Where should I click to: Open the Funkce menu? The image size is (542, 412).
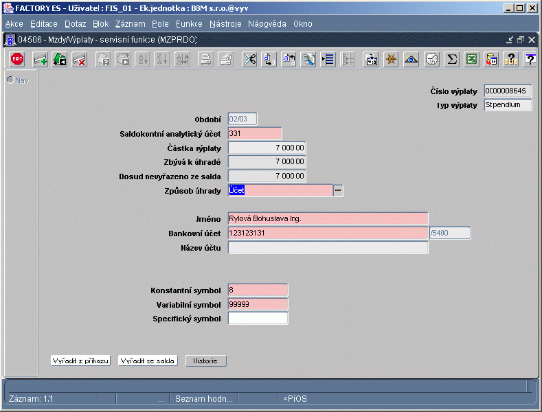[189, 24]
